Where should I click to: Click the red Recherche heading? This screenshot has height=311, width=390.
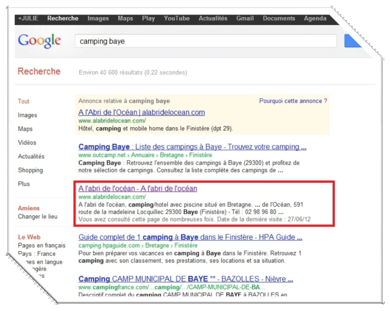[39, 71]
